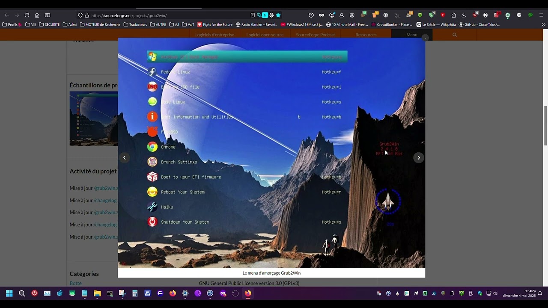Open the Logiciels d'entreprise menu item
Viewport: 548px width, 308px height.
click(x=214, y=35)
